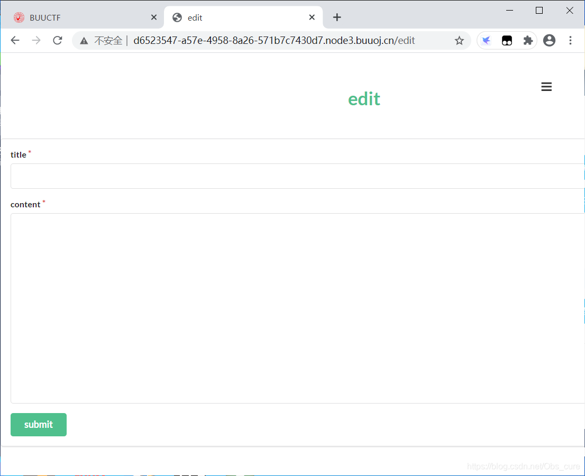Focus the title input field
Viewport: 585px width, 476px height.
coord(296,176)
